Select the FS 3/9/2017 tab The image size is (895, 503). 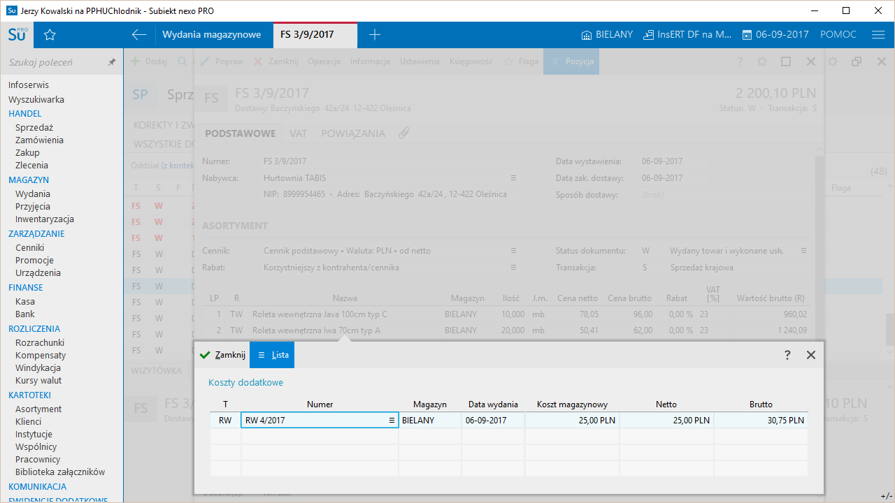click(x=307, y=35)
